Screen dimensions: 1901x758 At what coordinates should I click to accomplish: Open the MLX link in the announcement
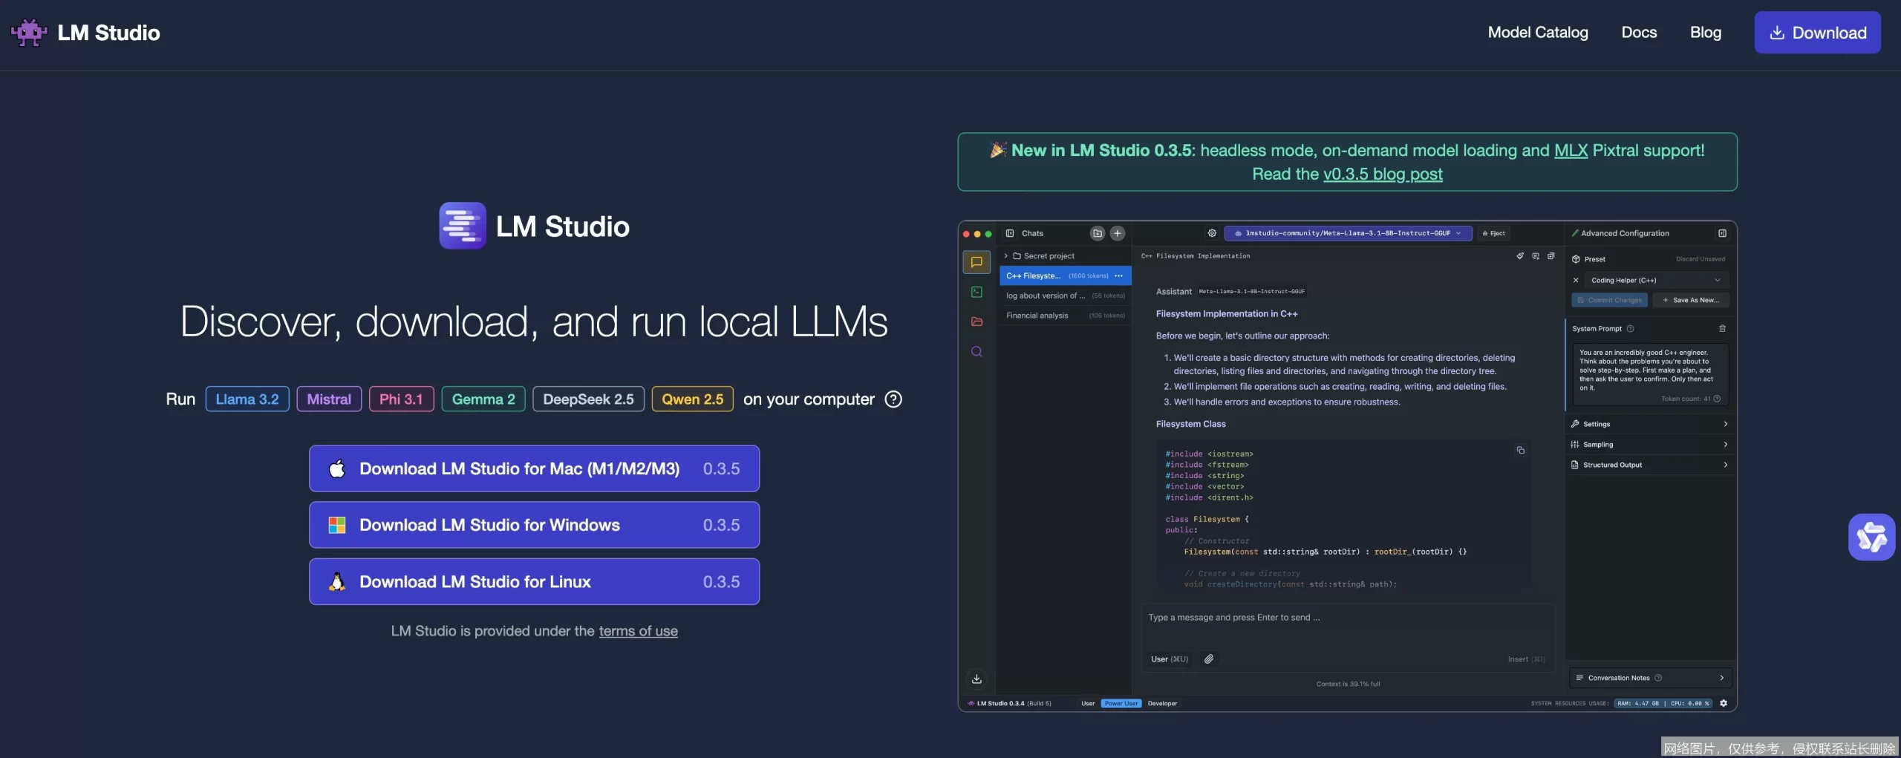point(1571,150)
